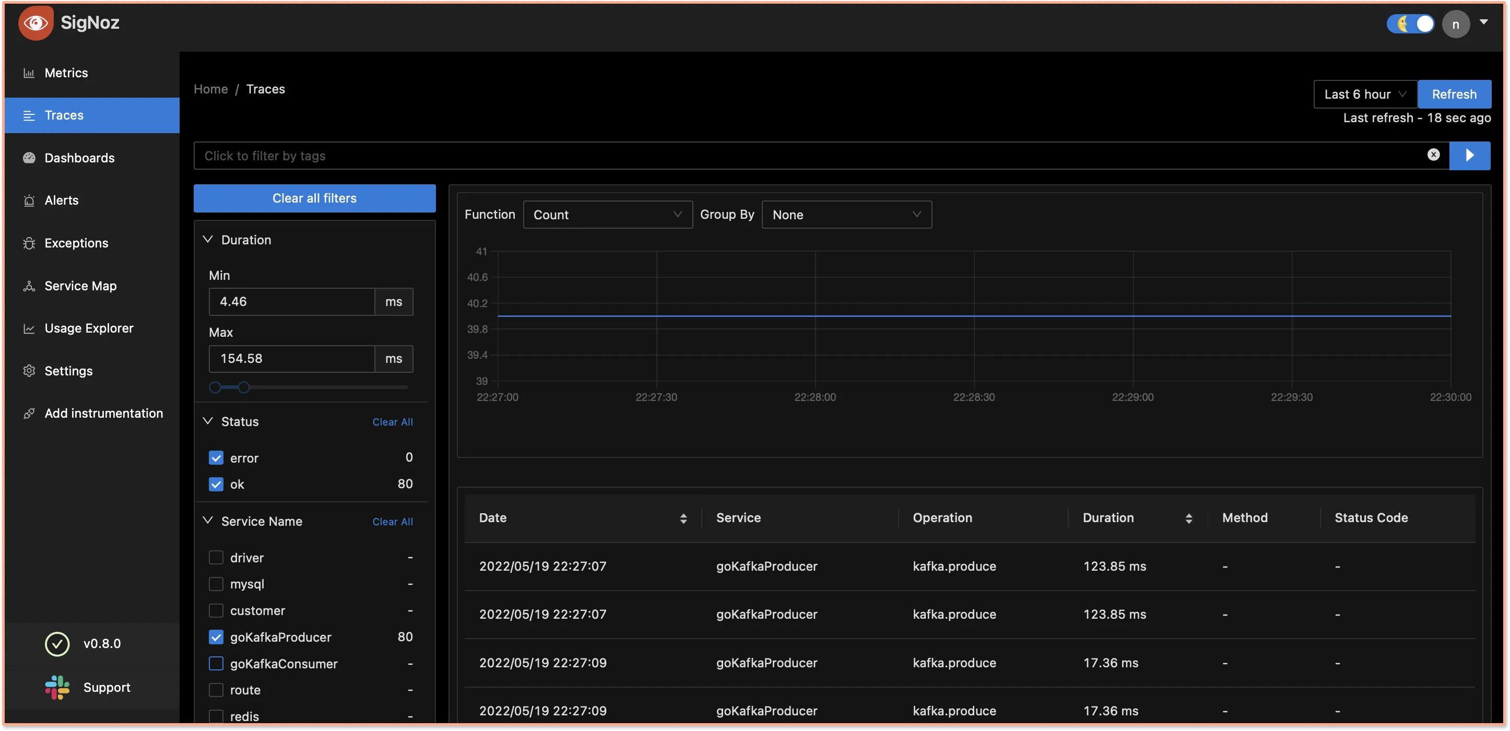Image resolution: width=1510 pixels, height=731 pixels.
Task: Check the route service checkbox
Action: tap(216, 691)
